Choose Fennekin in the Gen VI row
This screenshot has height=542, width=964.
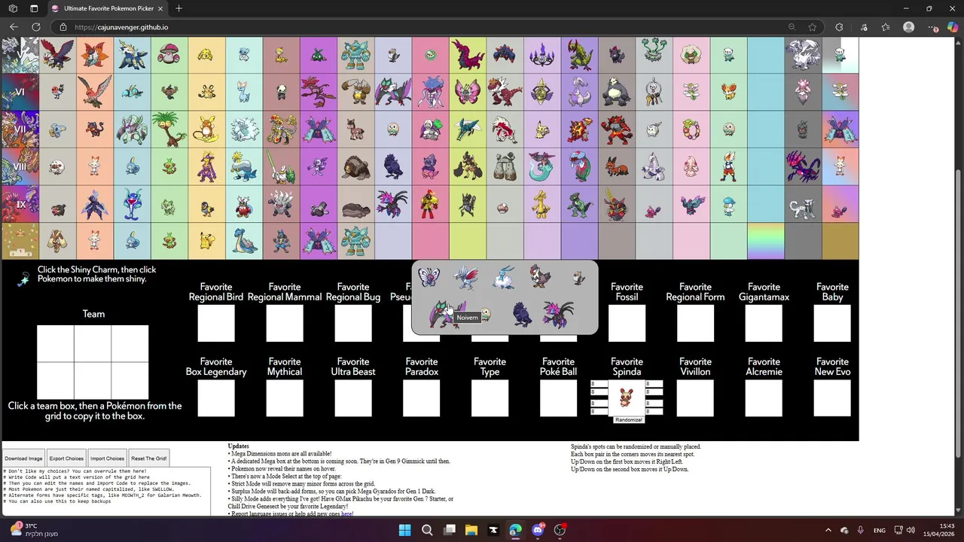coord(728,92)
